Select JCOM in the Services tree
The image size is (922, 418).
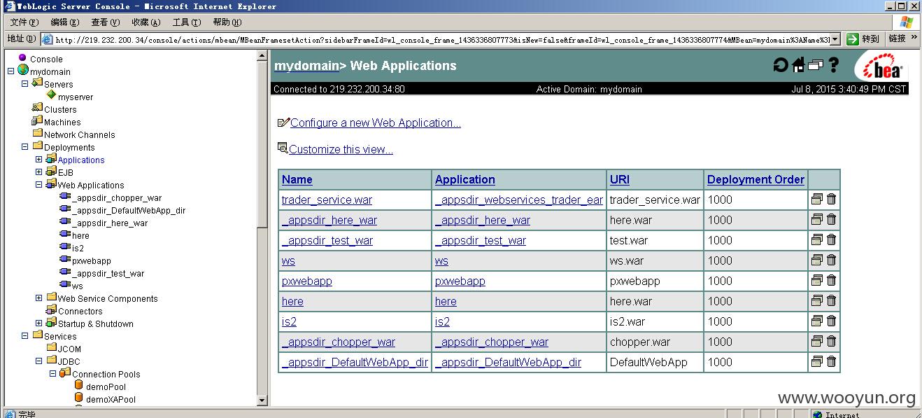pos(69,349)
